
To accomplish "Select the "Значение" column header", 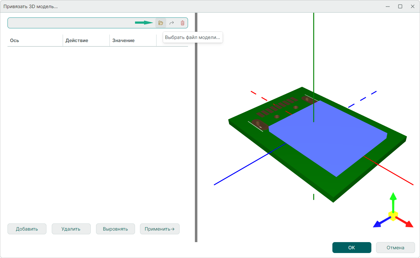I will click(x=133, y=41).
